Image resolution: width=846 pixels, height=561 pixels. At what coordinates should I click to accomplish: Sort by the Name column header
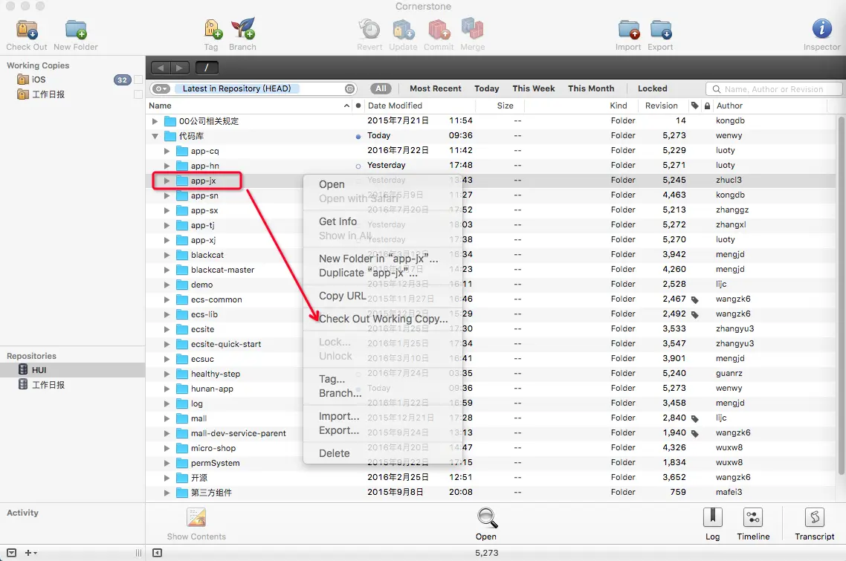pyautogui.click(x=249, y=106)
